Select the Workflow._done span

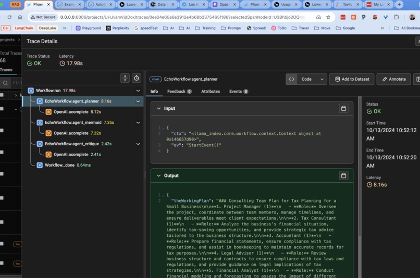pyautogui.click(x=59, y=166)
